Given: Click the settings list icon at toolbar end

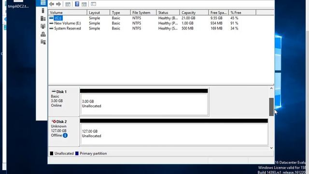Looking at the screenshot, I should pyautogui.click(x=93, y=4).
